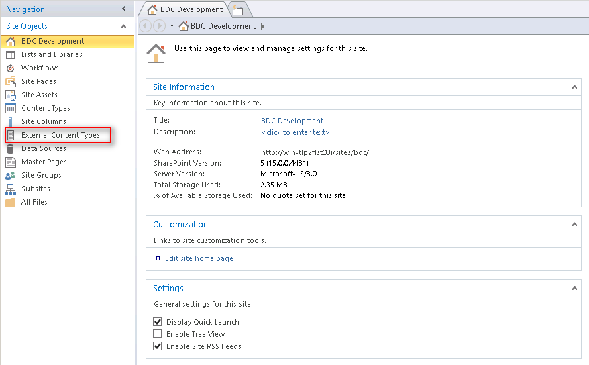Collapse the Navigation pane arrow
The width and height of the screenshot is (589, 365).
click(x=124, y=9)
